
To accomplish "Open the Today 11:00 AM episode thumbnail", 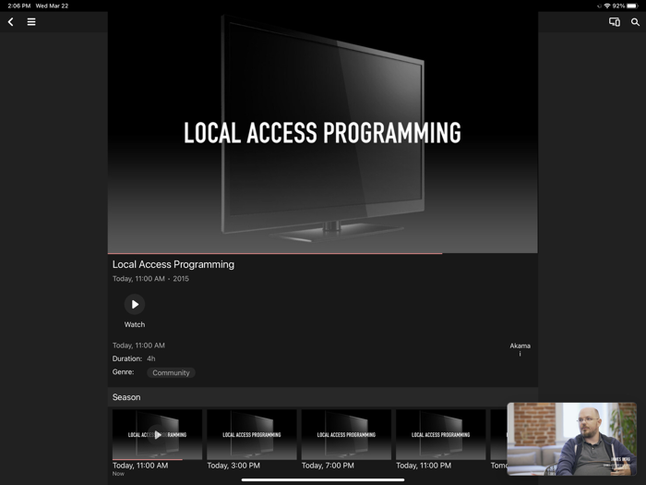I will click(x=157, y=435).
